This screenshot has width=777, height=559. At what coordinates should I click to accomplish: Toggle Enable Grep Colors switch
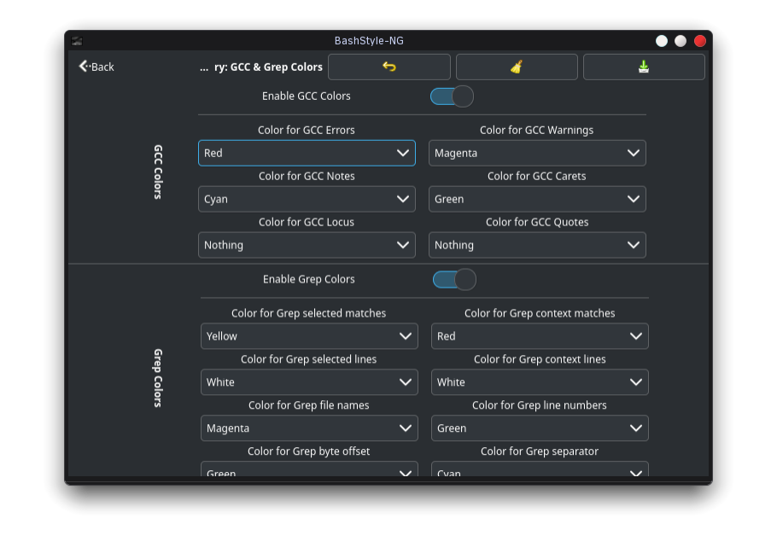tap(454, 279)
